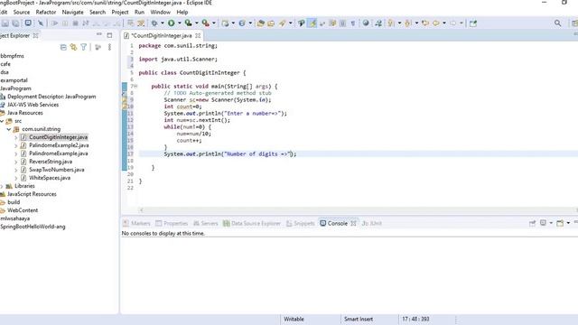Viewport: 578px width, 325px height.
Task: Toggle Link with Editor in Project Explorer
Action: (x=73, y=47)
